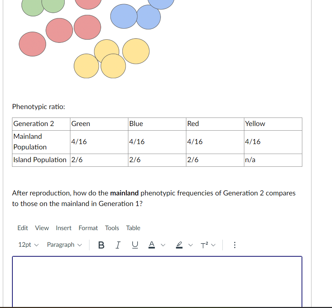Open the Table menu

coord(133,228)
